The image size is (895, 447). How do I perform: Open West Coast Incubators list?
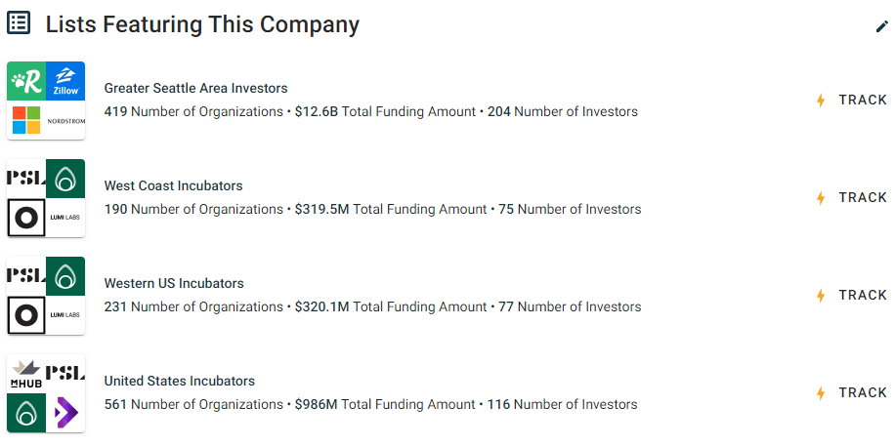[x=173, y=185]
